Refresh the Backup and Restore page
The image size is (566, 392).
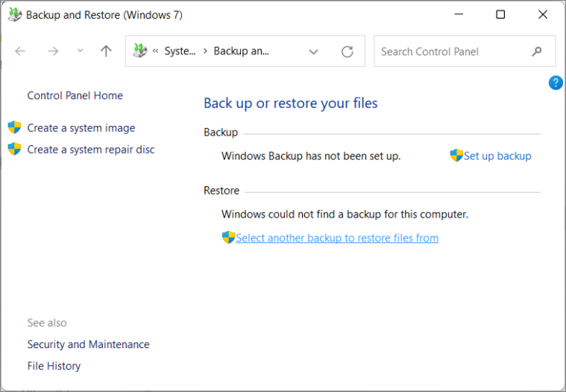pos(348,51)
